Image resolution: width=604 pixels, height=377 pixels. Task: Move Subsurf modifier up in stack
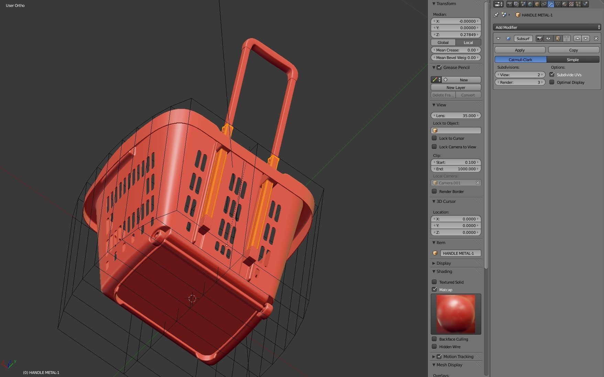pos(578,38)
